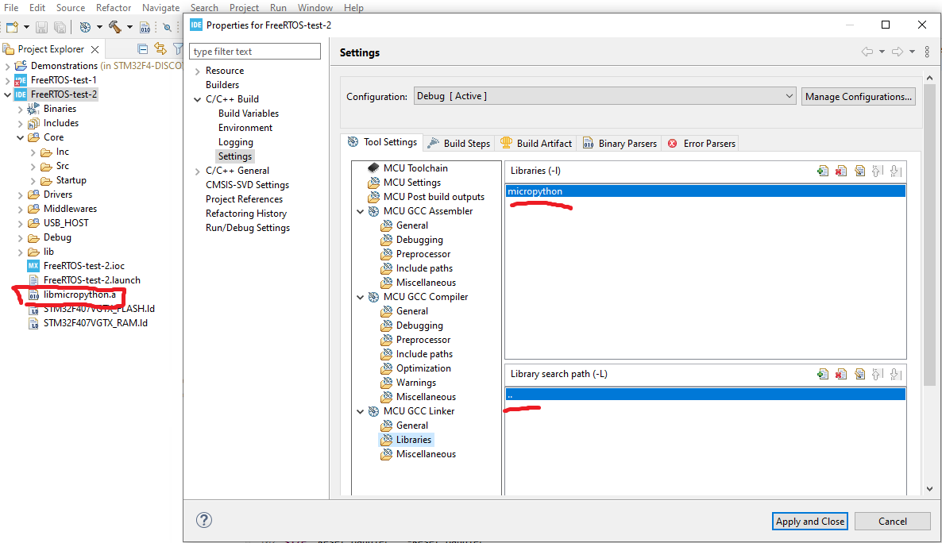Image resolution: width=942 pixels, height=543 pixels.
Task: Add a library in Libraries (-l)
Action: pos(822,171)
